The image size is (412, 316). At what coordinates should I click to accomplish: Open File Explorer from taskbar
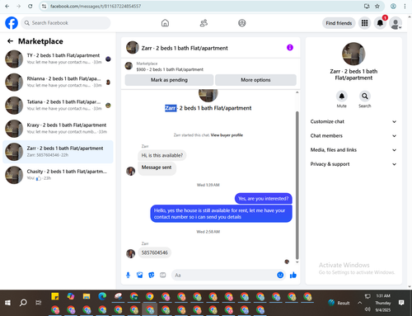click(x=87, y=296)
